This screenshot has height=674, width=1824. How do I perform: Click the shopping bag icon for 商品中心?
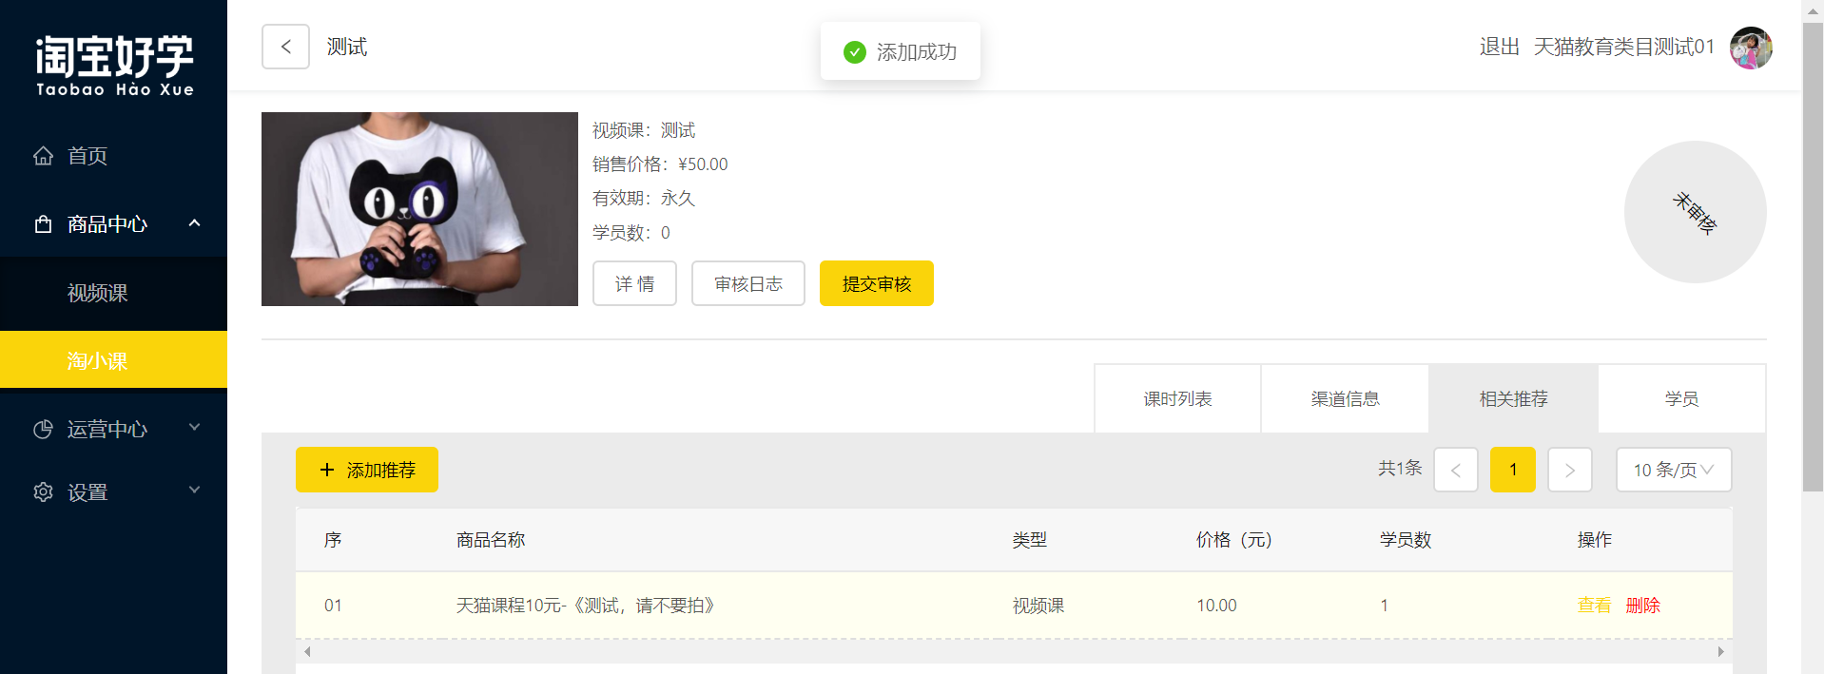click(43, 224)
